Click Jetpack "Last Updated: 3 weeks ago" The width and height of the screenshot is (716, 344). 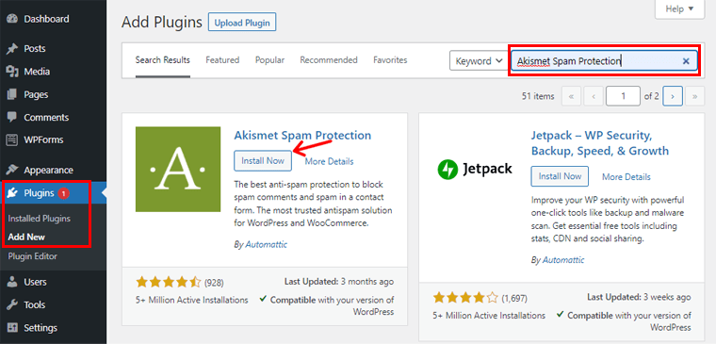(x=639, y=297)
